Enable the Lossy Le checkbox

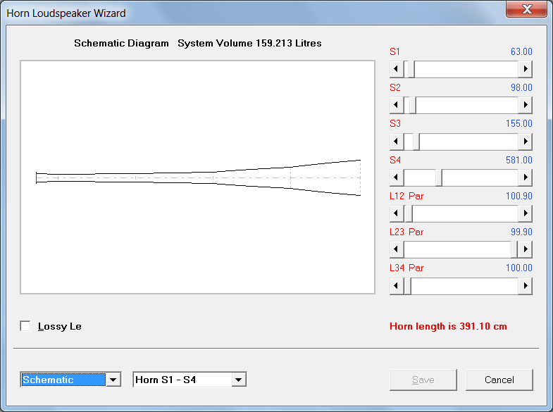[25, 326]
